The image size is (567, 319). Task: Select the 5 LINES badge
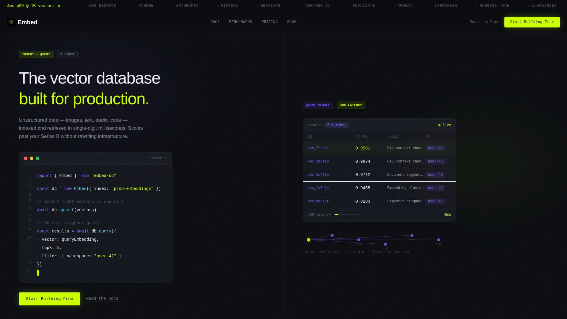click(x=67, y=54)
